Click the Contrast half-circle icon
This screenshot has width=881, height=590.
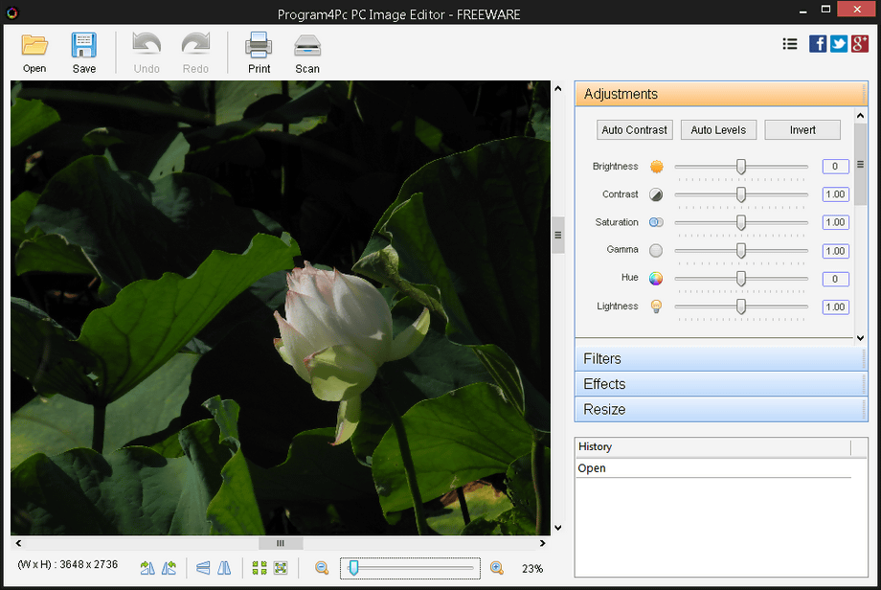pos(656,194)
